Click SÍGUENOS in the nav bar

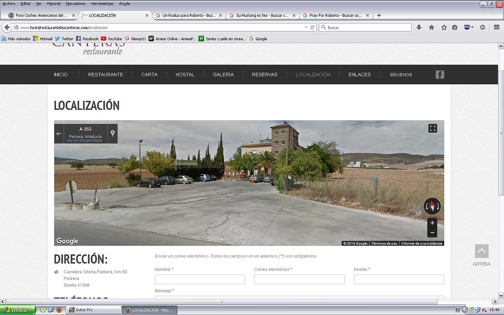401,74
